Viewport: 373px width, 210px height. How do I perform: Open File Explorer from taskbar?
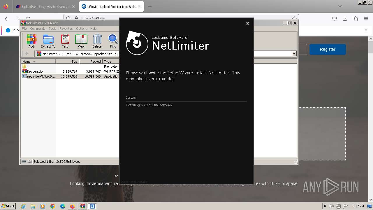[x=33, y=206]
